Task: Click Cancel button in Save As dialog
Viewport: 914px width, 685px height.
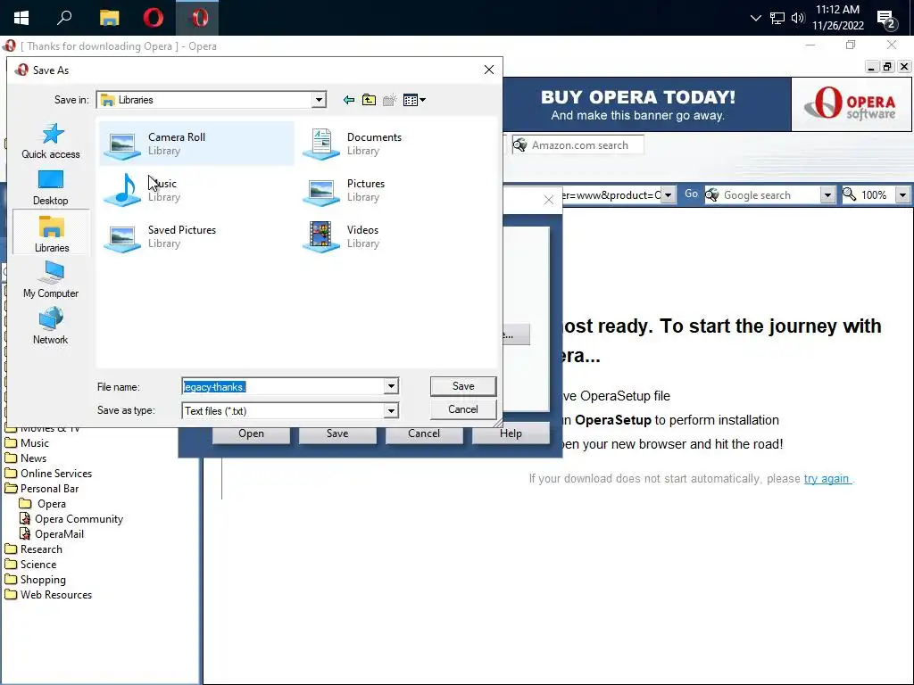Action: 463,409
